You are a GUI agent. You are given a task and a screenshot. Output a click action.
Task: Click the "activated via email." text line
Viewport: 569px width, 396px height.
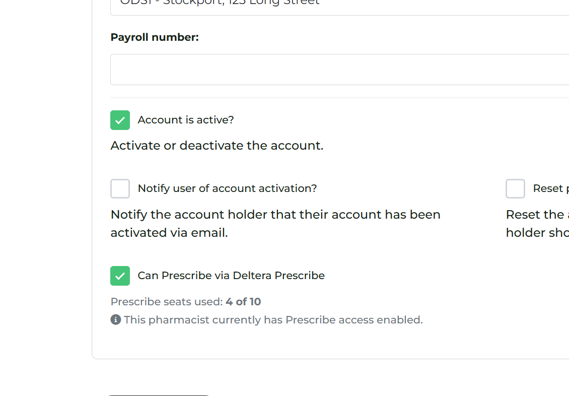coord(169,233)
